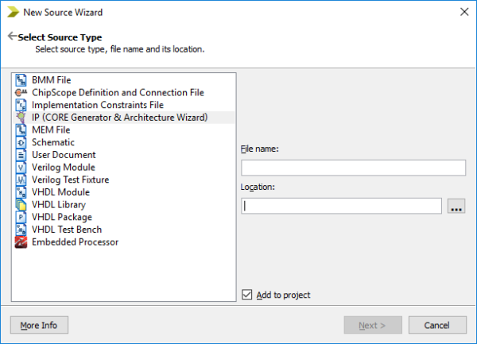Select the IP CORE Generator lightbulb icon
This screenshot has height=344, width=477.
21,118
